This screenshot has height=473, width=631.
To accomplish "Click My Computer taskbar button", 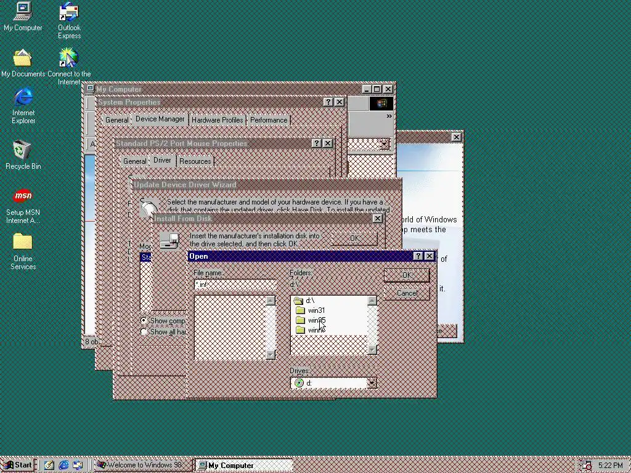I will (x=244, y=466).
